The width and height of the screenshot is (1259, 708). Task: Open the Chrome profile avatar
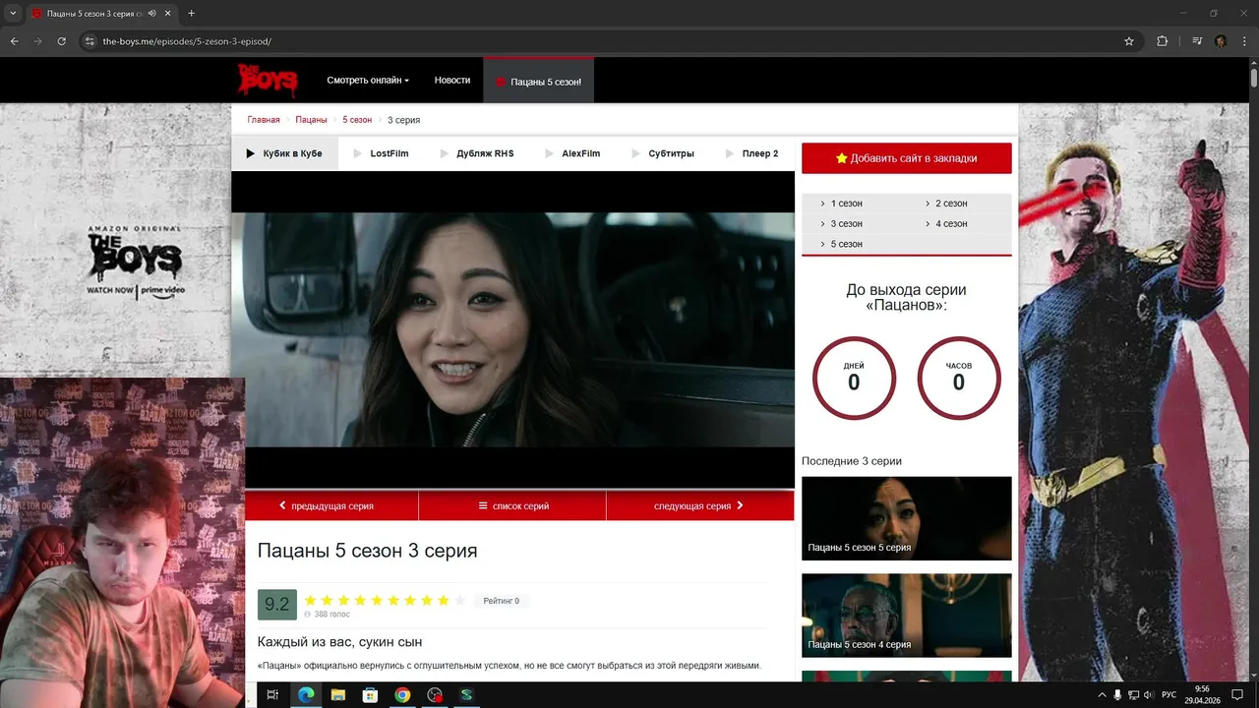coord(1221,41)
